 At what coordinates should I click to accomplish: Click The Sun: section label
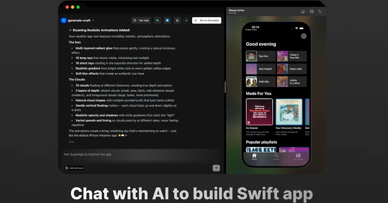click(x=75, y=42)
